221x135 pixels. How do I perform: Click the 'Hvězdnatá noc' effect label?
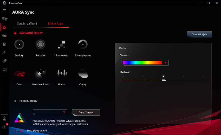click(41, 85)
